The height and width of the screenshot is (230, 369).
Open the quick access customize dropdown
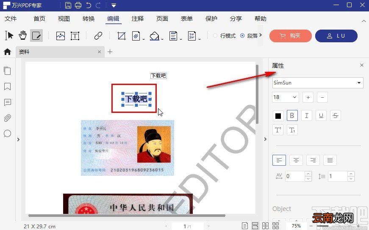click(x=114, y=5)
